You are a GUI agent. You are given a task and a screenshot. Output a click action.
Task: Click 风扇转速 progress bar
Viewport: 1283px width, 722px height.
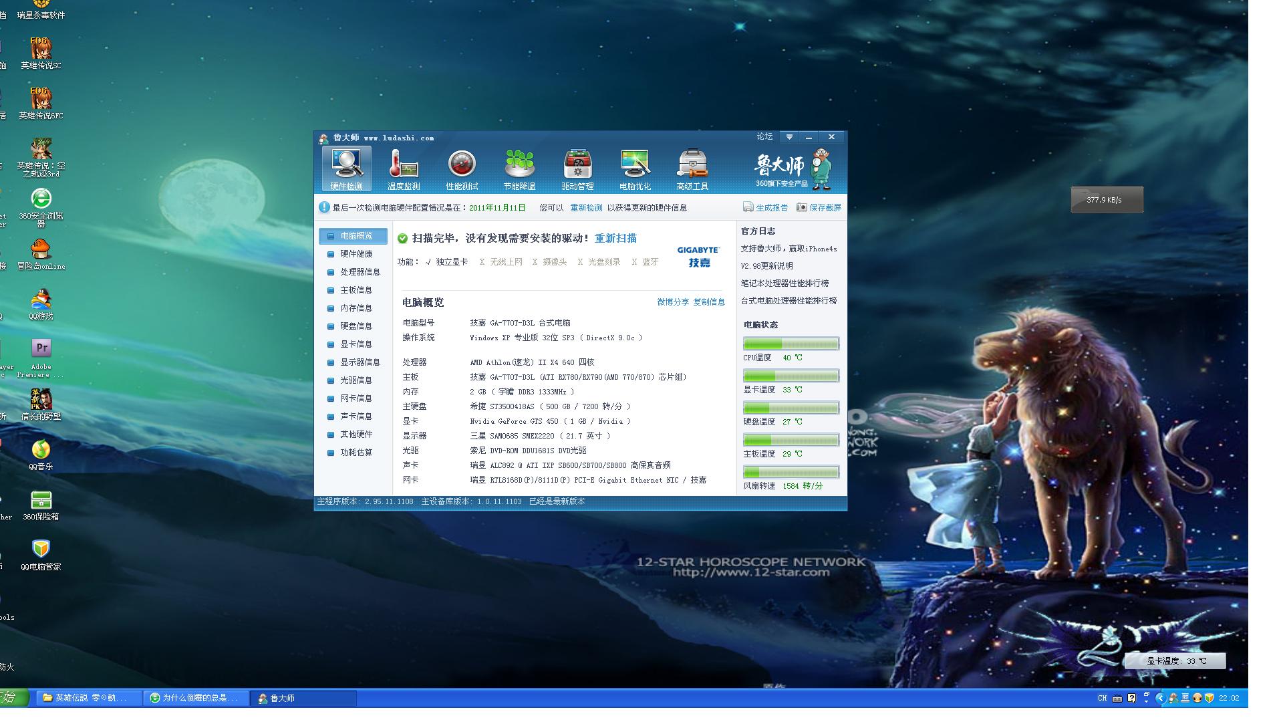coord(791,472)
